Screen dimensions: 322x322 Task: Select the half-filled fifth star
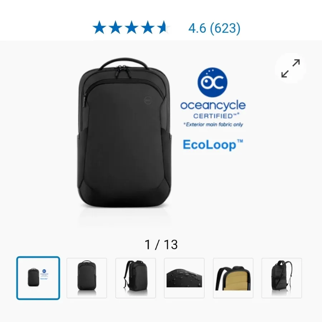tap(164, 27)
